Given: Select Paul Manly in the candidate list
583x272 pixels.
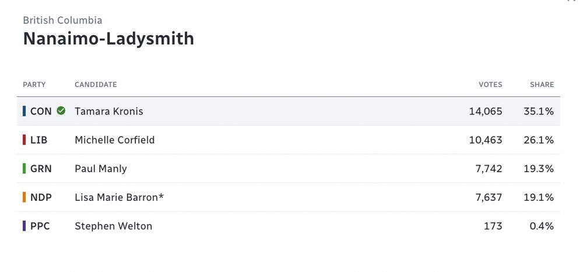Looking at the screenshot, I should pyautogui.click(x=101, y=169).
